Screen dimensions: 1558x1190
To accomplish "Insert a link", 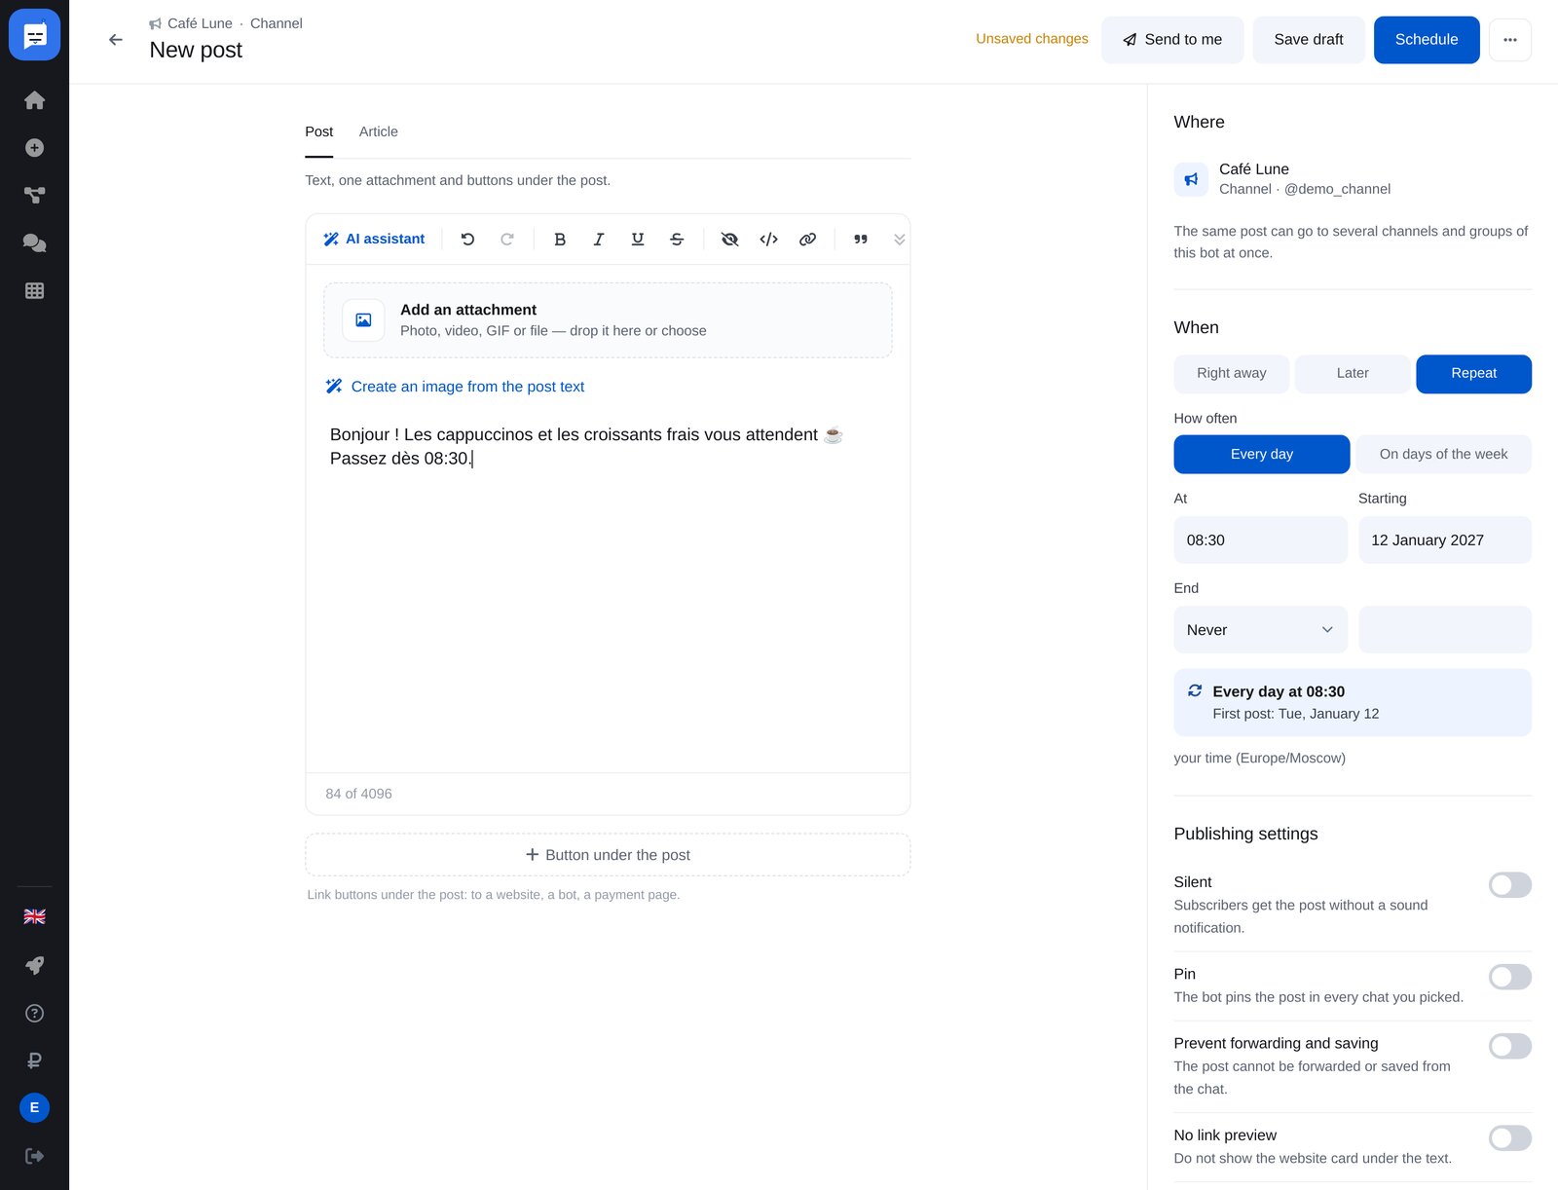I will (807, 239).
